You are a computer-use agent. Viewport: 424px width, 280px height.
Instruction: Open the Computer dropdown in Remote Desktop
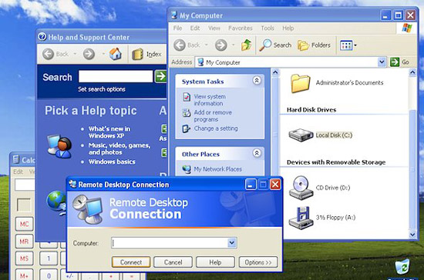click(232, 243)
